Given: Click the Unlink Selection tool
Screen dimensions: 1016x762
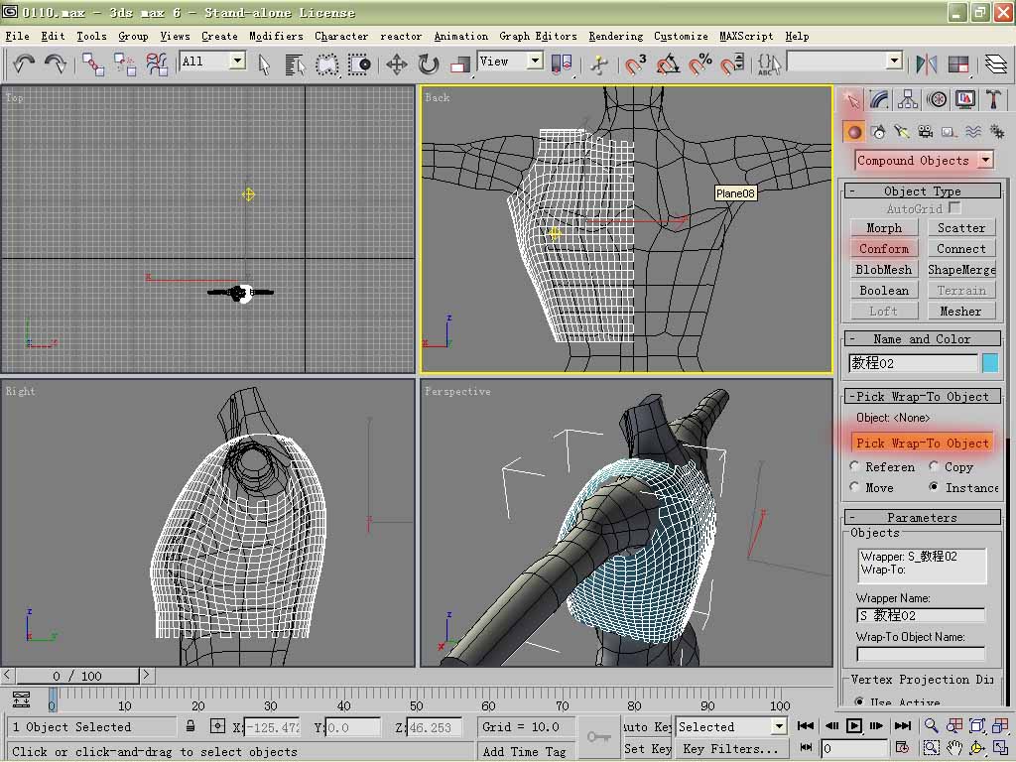Looking at the screenshot, I should [x=124, y=64].
